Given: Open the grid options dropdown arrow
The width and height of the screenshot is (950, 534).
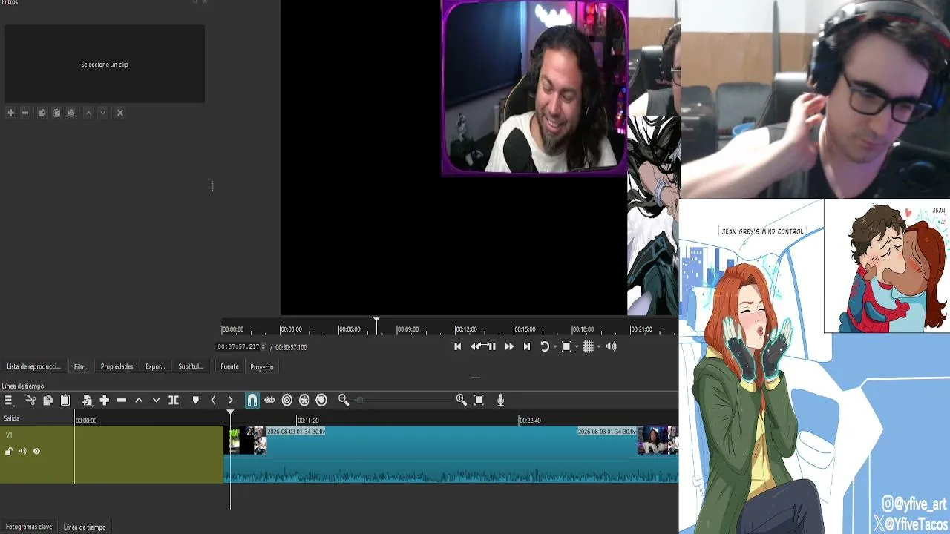Looking at the screenshot, I should pyautogui.click(x=597, y=347).
